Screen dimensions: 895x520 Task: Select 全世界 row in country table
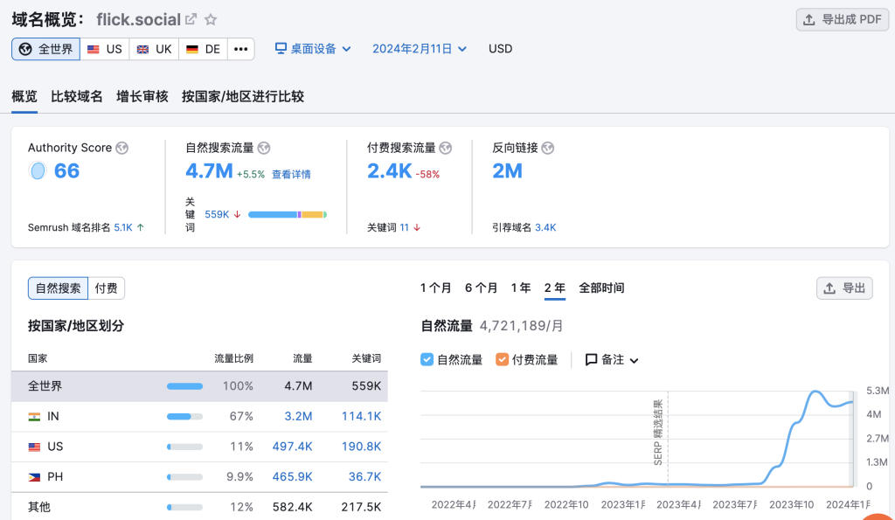[199, 386]
